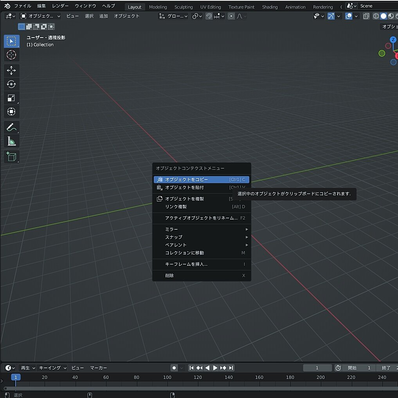Click the green Y axis gizmo circle
The width and height of the screenshot is (398, 398).
(x=382, y=53)
